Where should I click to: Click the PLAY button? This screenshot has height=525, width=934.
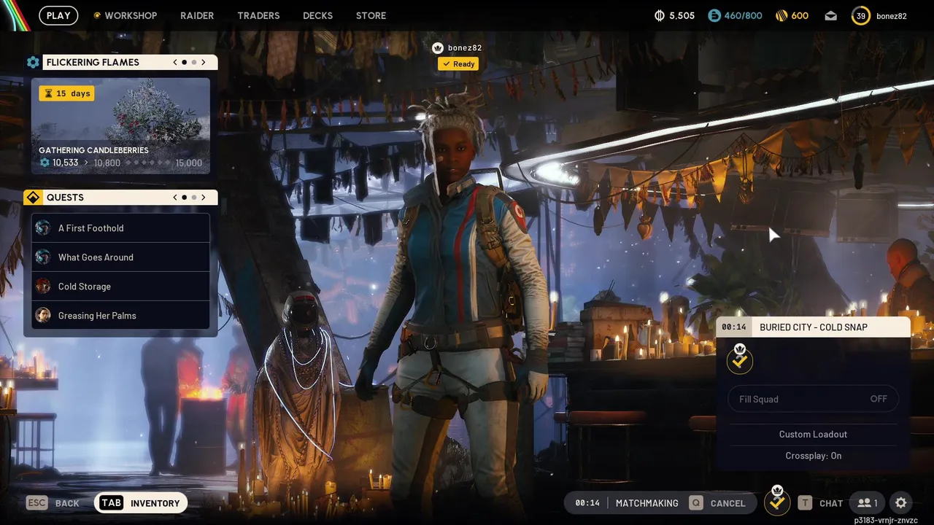pyautogui.click(x=58, y=15)
